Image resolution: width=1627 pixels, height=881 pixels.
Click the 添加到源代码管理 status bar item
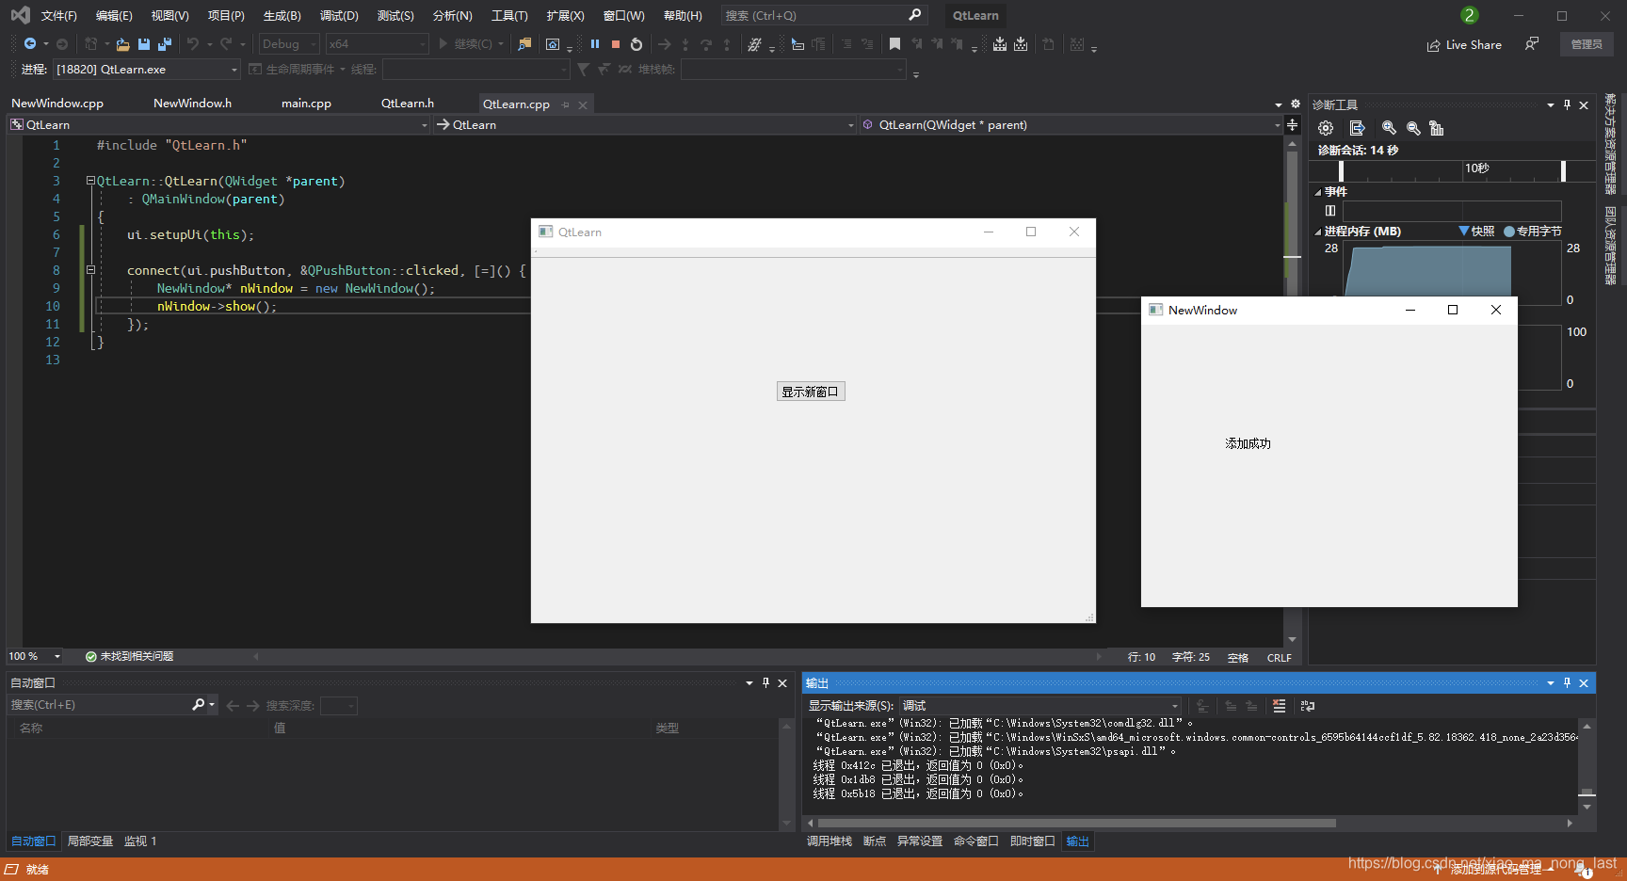tap(1496, 870)
